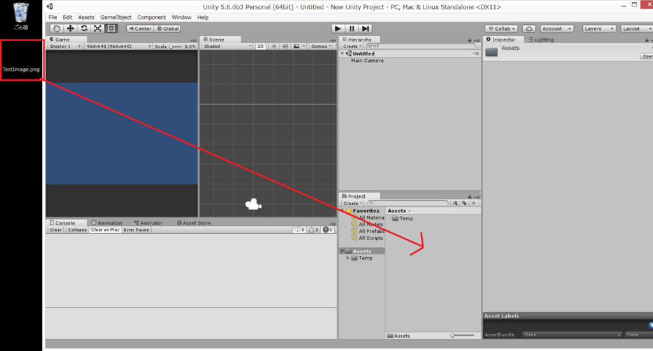653x351 pixels.
Task: Collapse the Untitled scene in the Hierarchy
Action: (x=342, y=54)
